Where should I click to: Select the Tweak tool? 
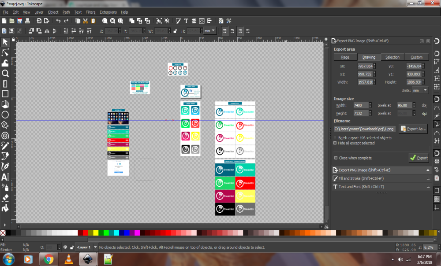pos(5,63)
